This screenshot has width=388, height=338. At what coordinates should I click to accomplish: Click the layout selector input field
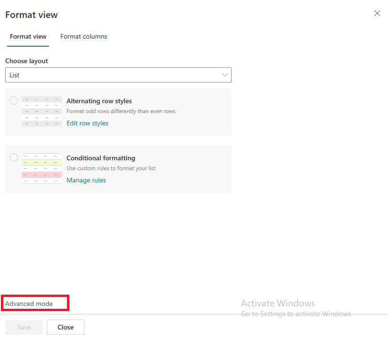(x=94, y=75)
